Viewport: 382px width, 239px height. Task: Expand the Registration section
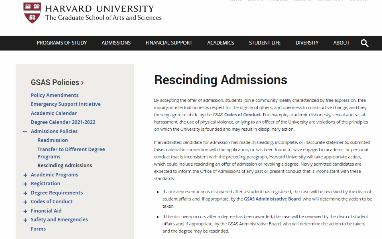tap(25, 184)
